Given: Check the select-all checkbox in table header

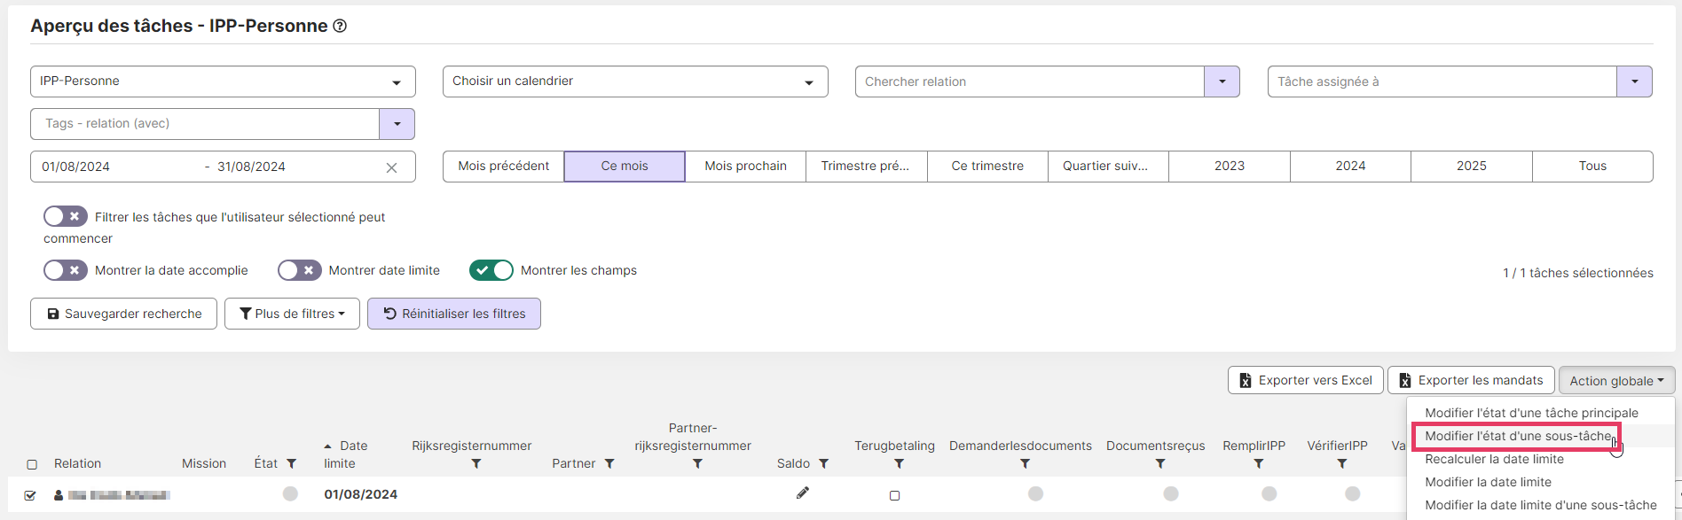Looking at the screenshot, I should click(x=32, y=464).
